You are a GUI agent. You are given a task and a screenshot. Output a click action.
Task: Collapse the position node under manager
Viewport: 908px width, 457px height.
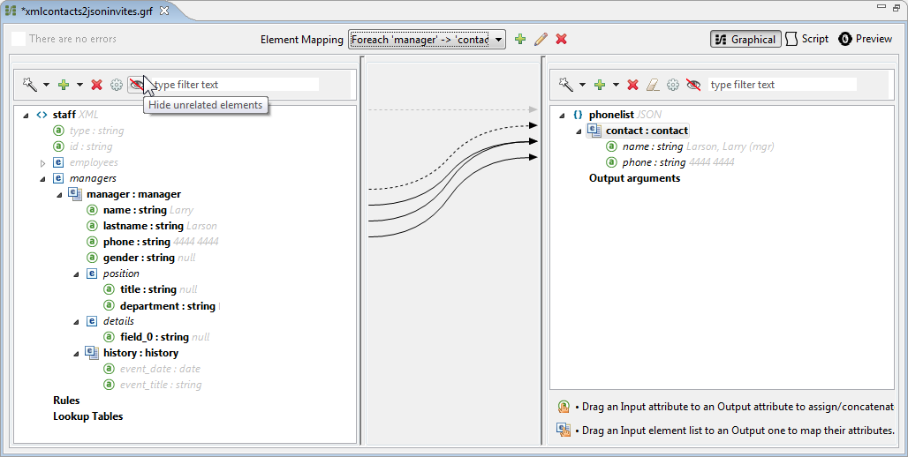coord(76,273)
